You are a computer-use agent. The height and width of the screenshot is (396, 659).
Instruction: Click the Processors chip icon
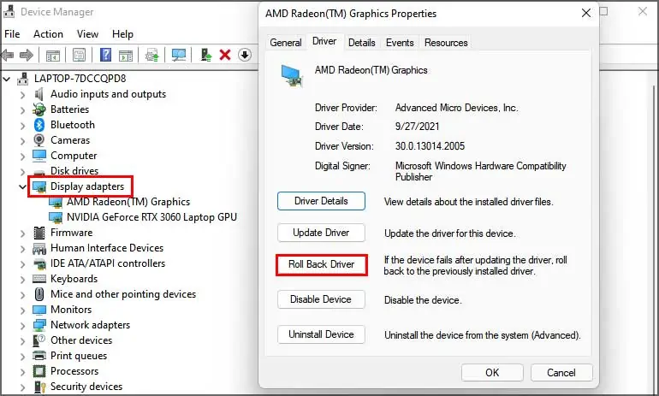pos(39,371)
